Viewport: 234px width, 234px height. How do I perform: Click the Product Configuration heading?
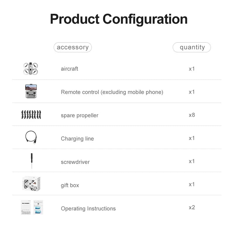point(119,19)
